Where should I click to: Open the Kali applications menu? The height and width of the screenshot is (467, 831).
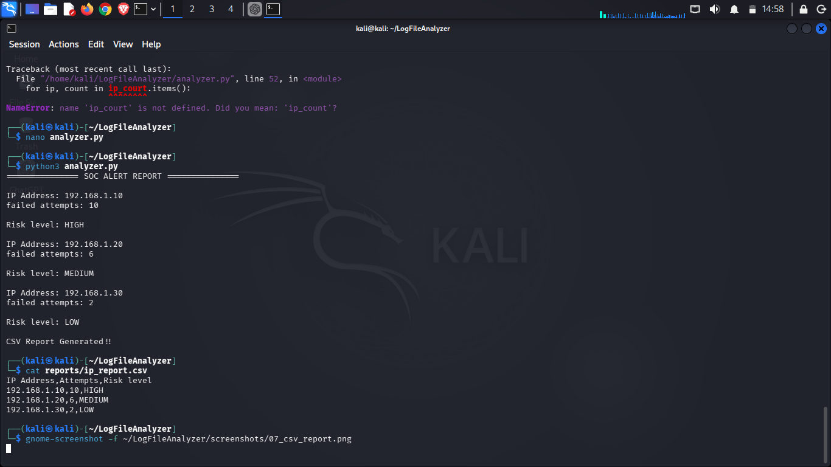tap(9, 9)
